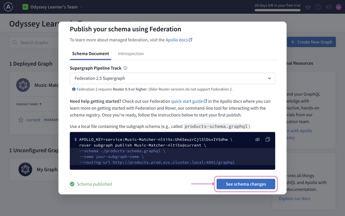This screenshot has width=345, height=216.
Task: Open the announcements megaphone icon
Action: (328, 7)
